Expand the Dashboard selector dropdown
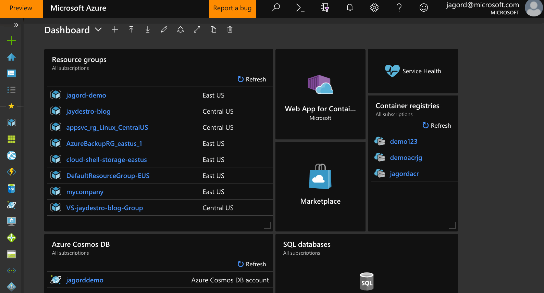 pos(98,30)
